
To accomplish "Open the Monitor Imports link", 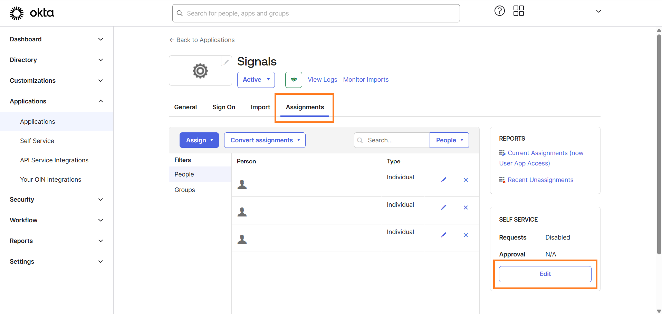I will (x=366, y=80).
